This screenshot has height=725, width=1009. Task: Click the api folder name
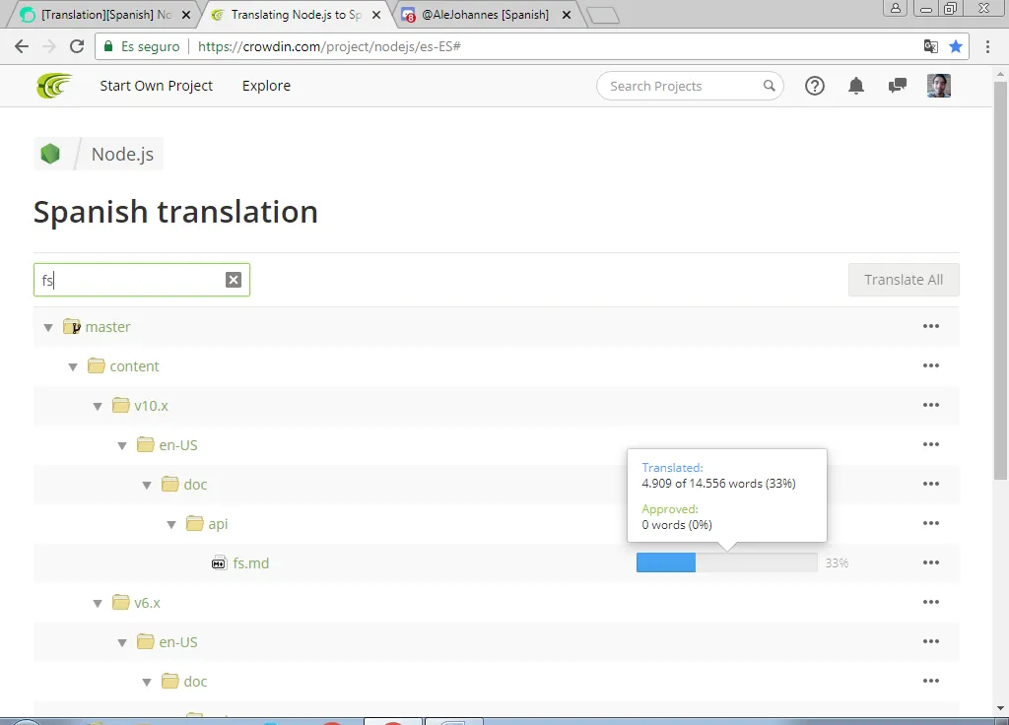coord(218,524)
